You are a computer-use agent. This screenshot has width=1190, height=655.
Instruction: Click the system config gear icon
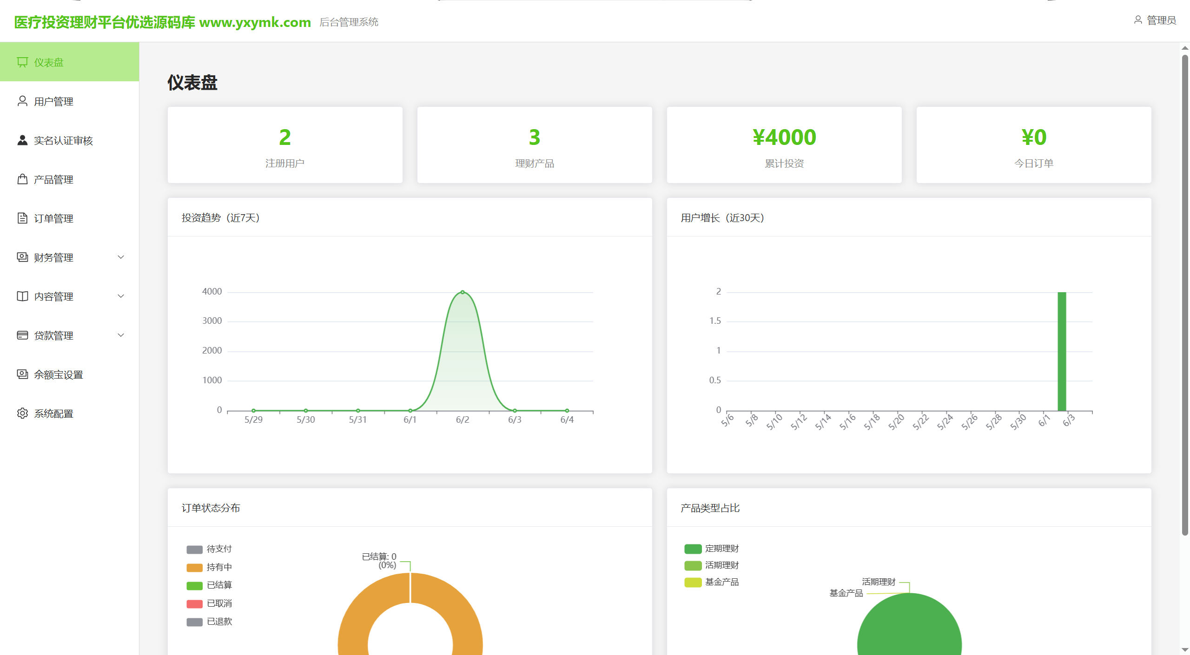22,413
